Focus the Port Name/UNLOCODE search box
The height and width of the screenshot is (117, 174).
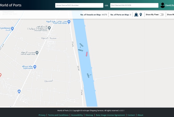(x=134, y=5)
